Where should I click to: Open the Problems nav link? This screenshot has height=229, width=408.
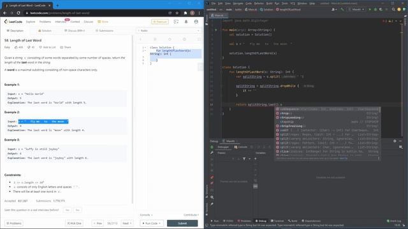45,22
